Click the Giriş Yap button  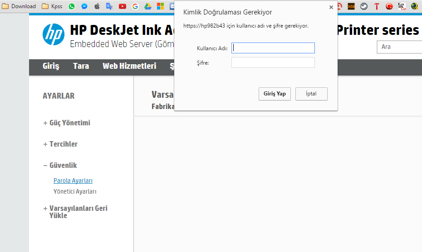click(x=275, y=94)
